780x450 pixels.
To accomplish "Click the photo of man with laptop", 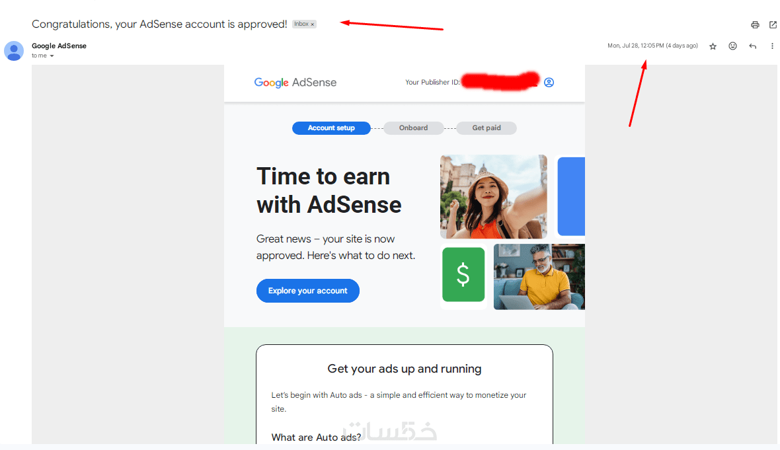I will coord(539,277).
